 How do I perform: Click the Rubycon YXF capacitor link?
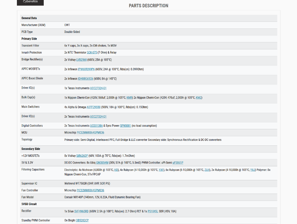pyautogui.click(x=162, y=170)
